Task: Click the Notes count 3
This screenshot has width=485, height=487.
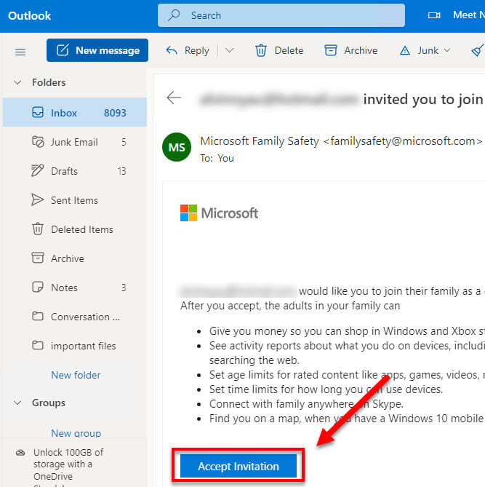Action: tap(124, 288)
